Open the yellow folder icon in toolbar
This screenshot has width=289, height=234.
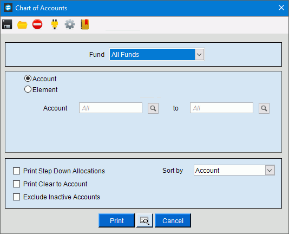pyautogui.click(x=22, y=25)
